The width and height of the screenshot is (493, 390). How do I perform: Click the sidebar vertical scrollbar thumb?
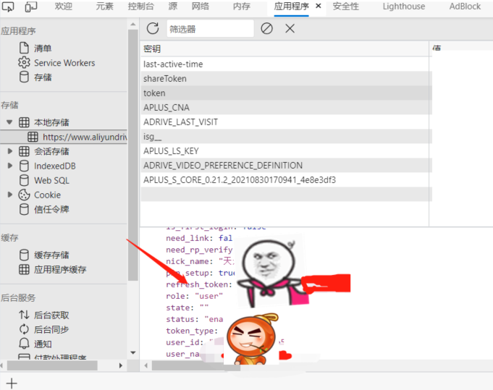(x=133, y=155)
